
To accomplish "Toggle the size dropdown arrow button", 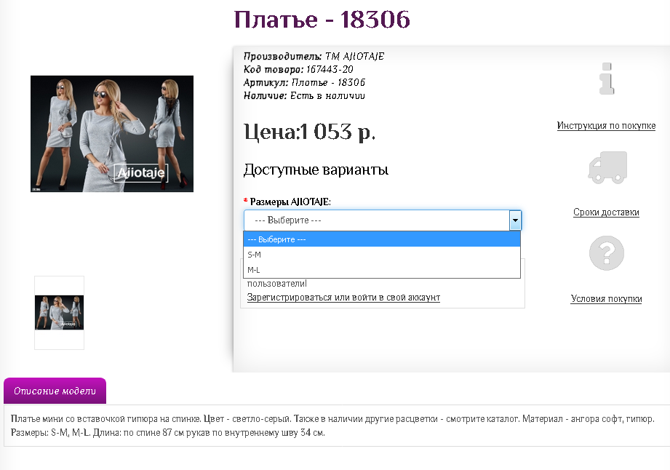I will 515,220.
